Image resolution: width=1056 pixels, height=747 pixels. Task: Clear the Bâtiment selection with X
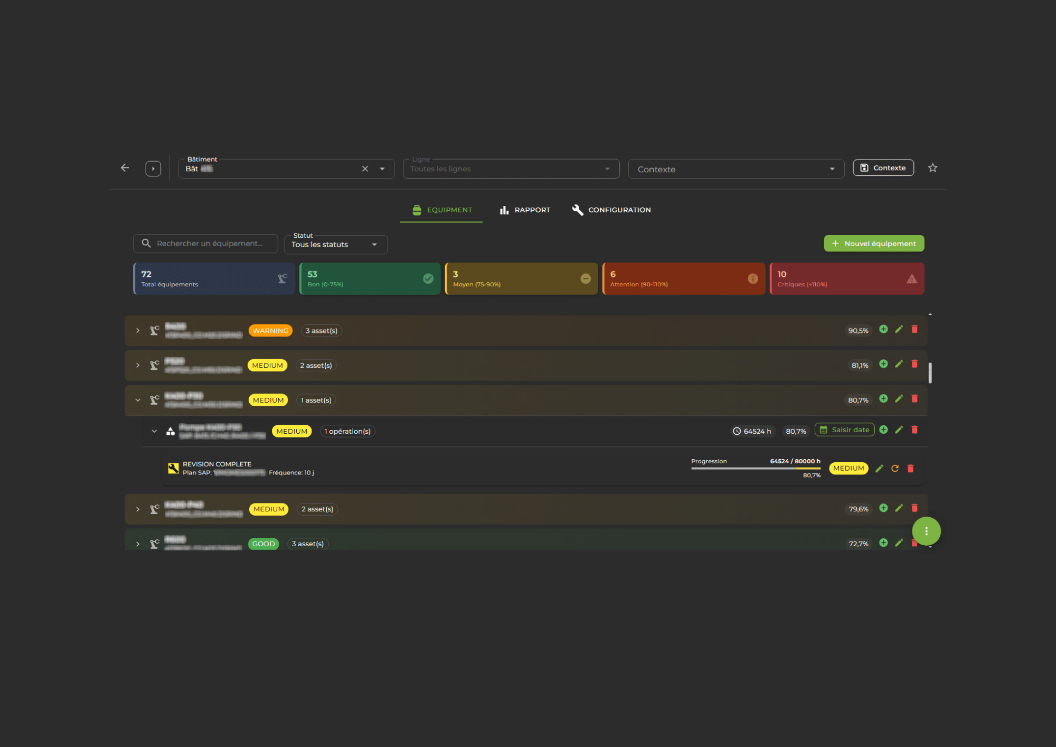pos(365,169)
